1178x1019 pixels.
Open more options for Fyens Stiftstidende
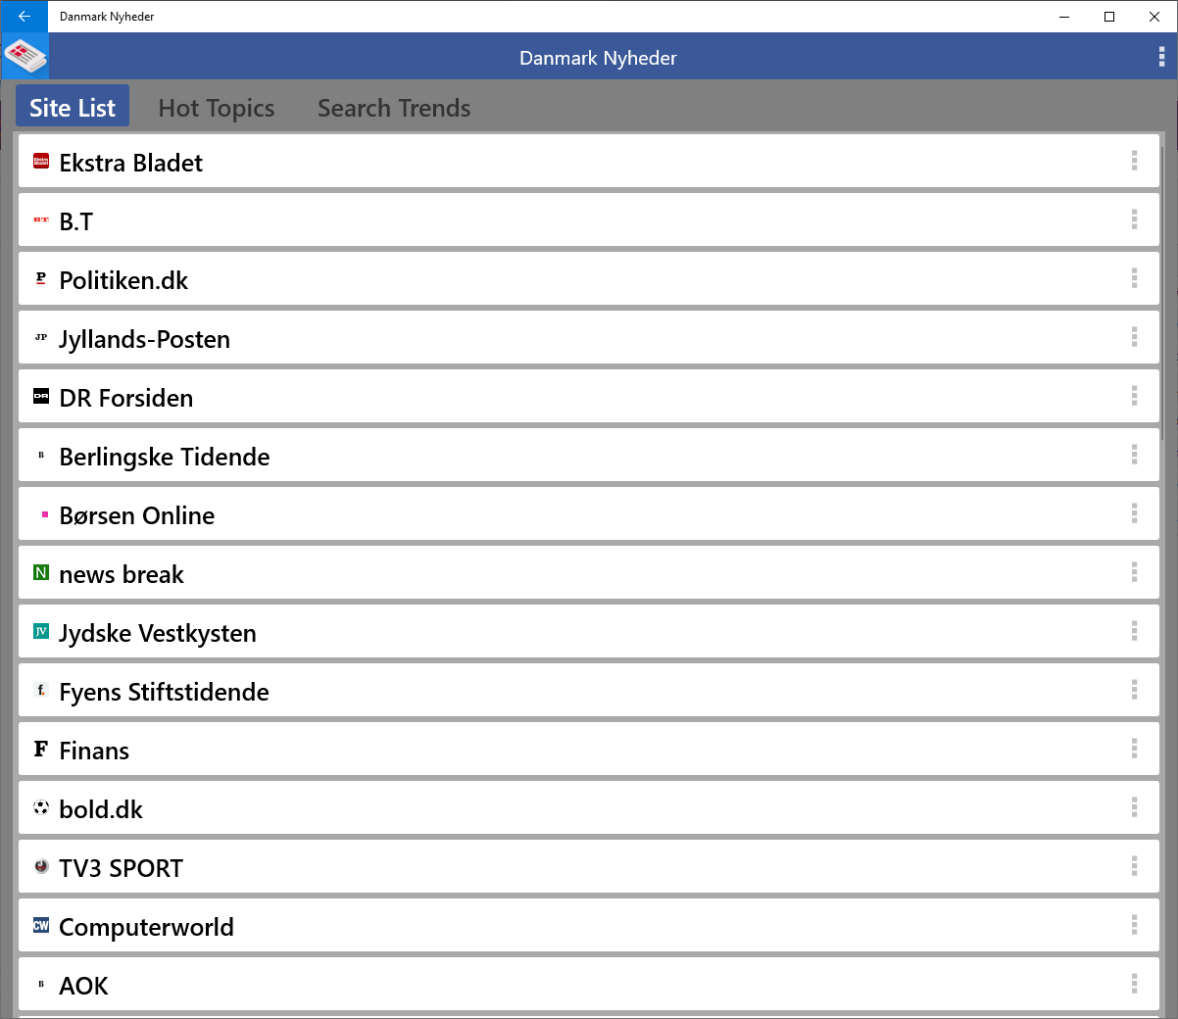click(x=1134, y=690)
